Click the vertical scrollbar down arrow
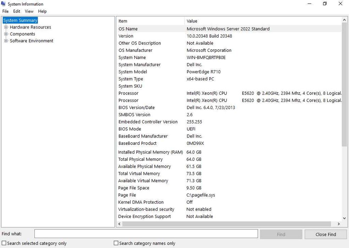The image size is (349, 248). coord(344,218)
